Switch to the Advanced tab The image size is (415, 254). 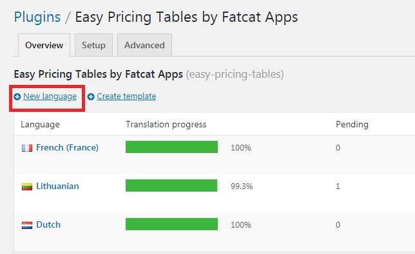[144, 45]
